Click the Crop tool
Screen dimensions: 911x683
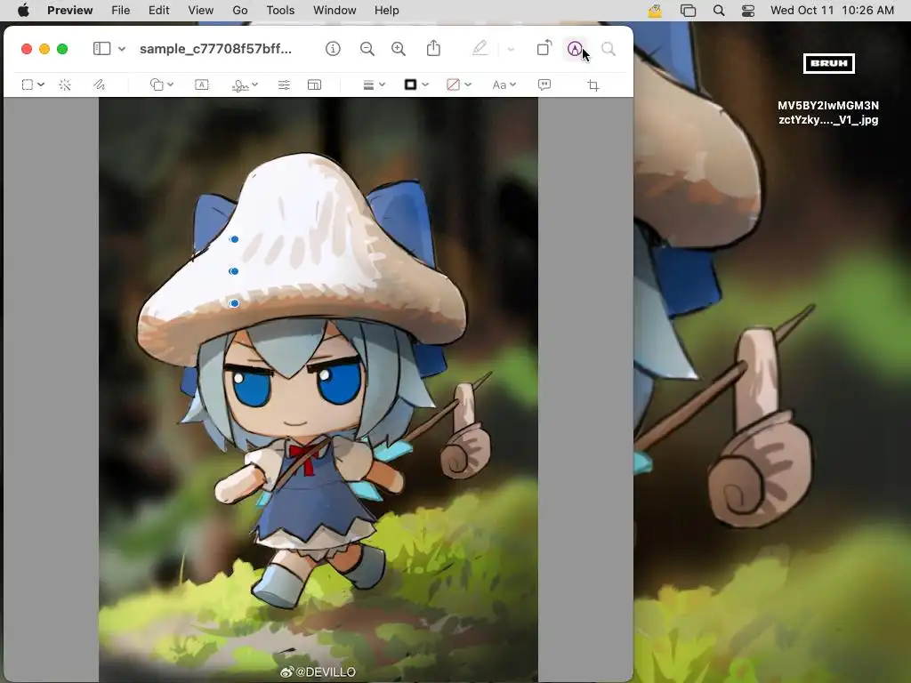593,85
